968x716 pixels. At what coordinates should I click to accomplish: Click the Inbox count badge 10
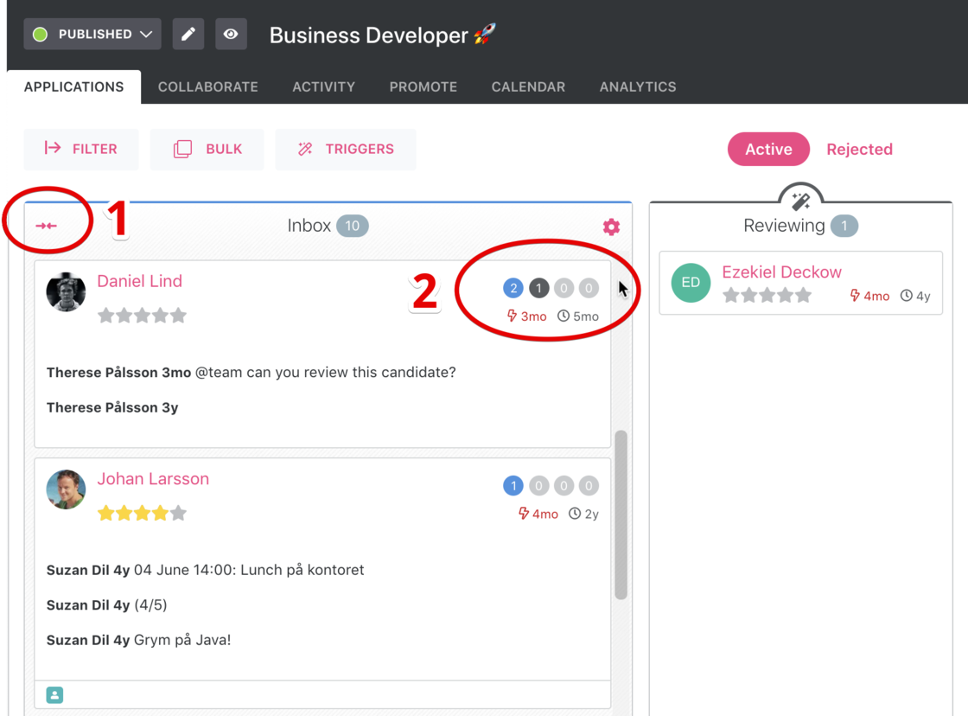pos(353,226)
